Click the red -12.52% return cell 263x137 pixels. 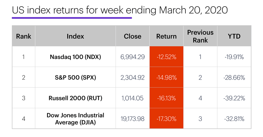[167, 57]
